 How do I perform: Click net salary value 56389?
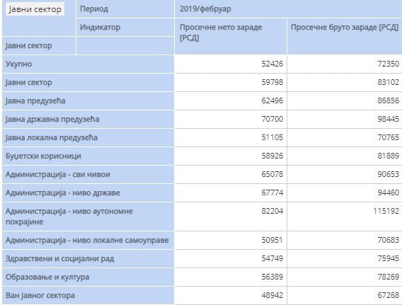click(272, 277)
